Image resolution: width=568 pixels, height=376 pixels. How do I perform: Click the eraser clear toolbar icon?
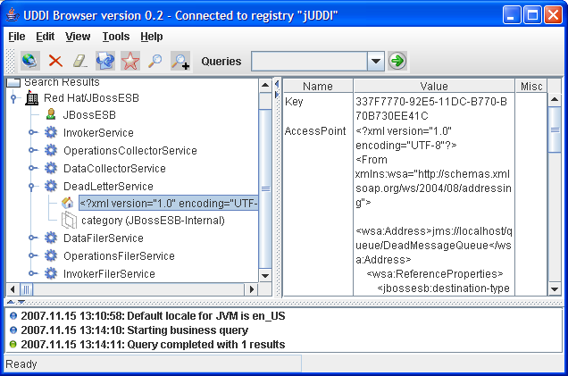tap(80, 61)
